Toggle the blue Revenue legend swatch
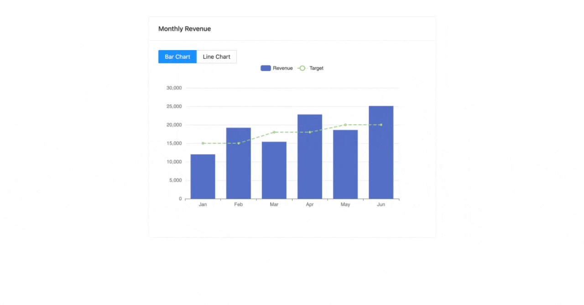 point(266,68)
